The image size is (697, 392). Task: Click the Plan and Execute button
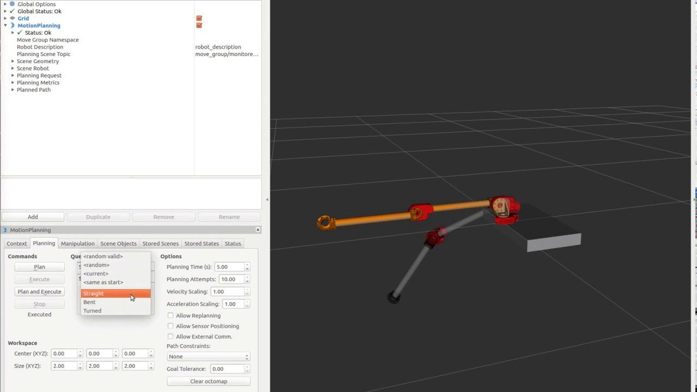click(x=39, y=292)
